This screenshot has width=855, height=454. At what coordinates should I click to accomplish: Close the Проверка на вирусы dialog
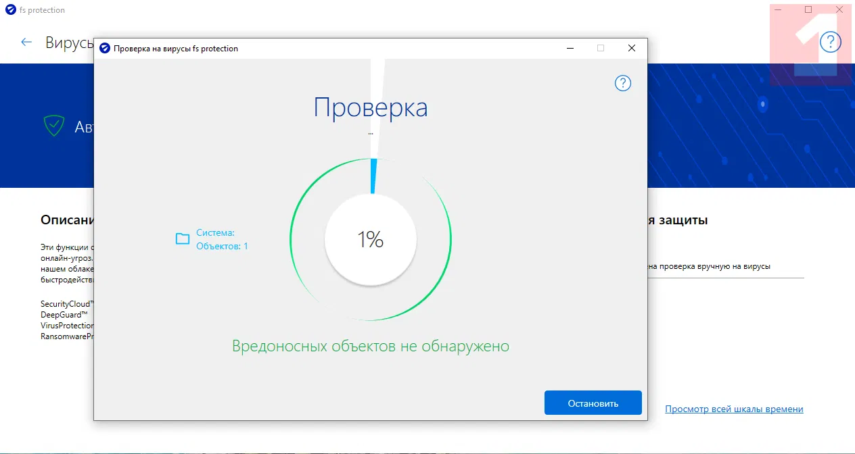(631, 48)
